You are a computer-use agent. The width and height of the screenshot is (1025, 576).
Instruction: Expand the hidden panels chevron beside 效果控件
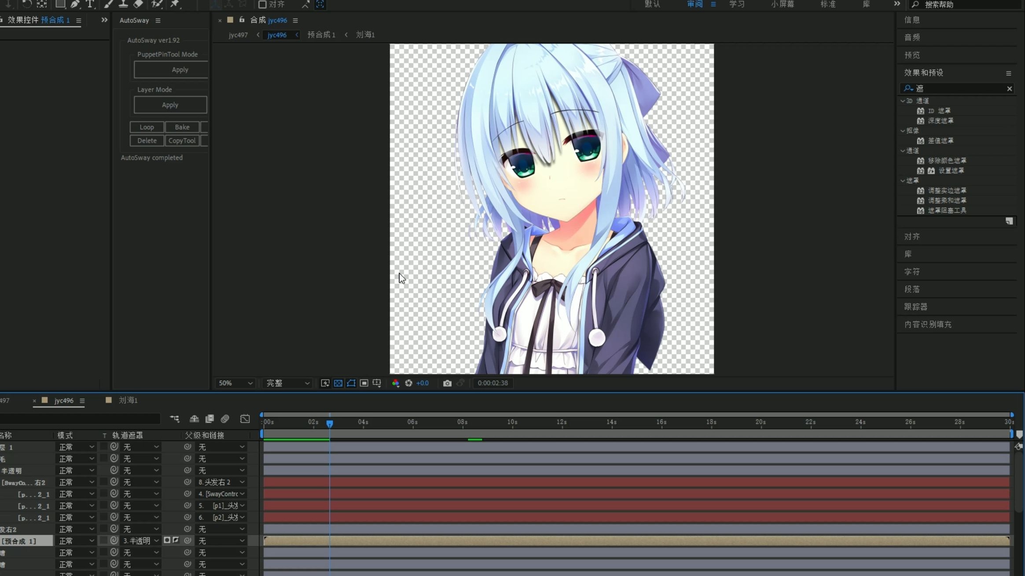[104, 20]
